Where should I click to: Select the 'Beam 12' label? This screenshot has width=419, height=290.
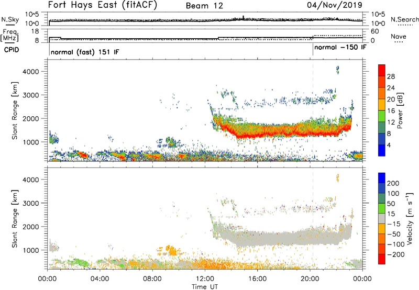(x=204, y=6)
